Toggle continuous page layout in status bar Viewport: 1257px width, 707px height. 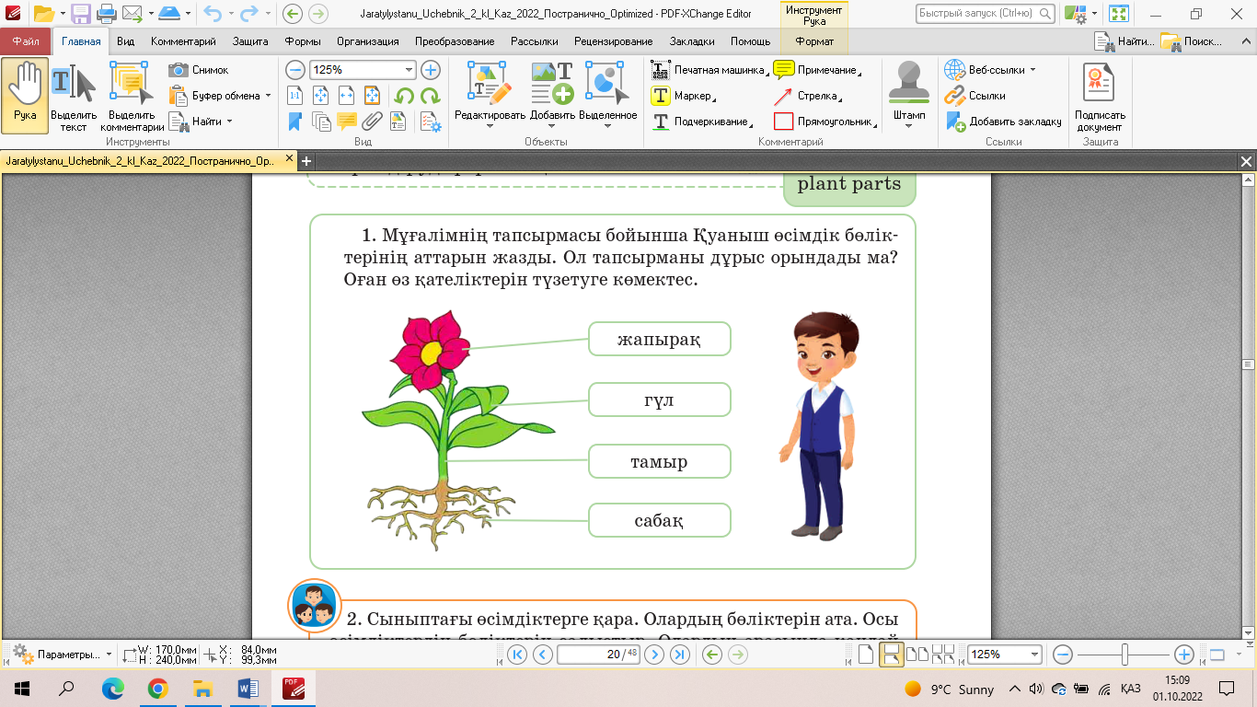[x=891, y=655]
